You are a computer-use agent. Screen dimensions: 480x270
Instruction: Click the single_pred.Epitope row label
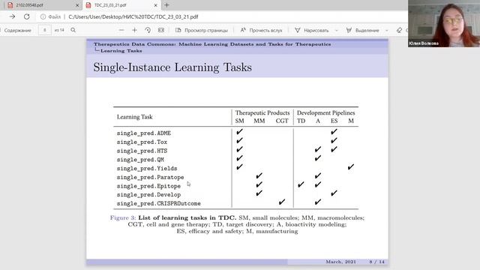coord(148,186)
